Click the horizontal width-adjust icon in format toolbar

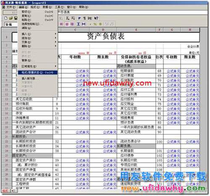pyautogui.click(x=84, y=24)
